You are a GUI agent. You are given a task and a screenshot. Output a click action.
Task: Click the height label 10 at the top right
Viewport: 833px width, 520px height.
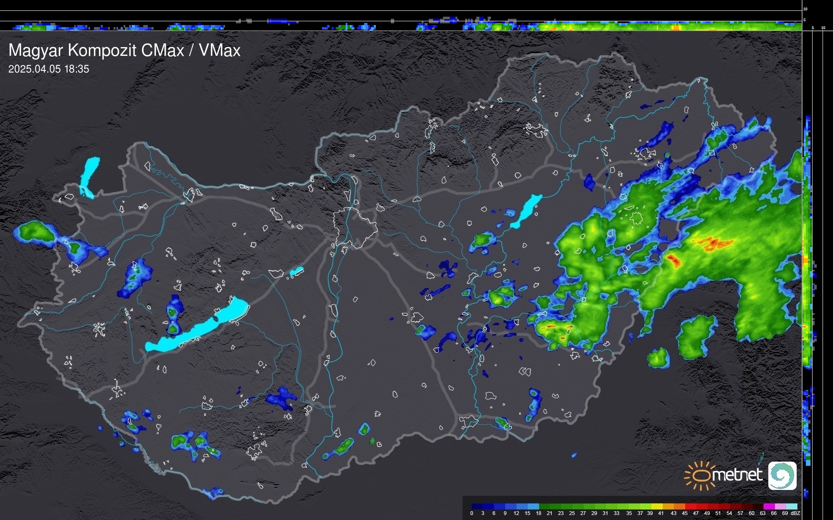coord(805,9)
